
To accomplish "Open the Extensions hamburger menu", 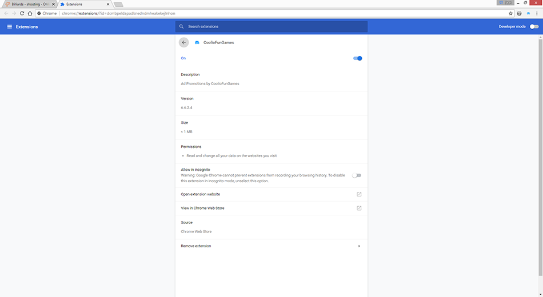I will tap(10, 27).
